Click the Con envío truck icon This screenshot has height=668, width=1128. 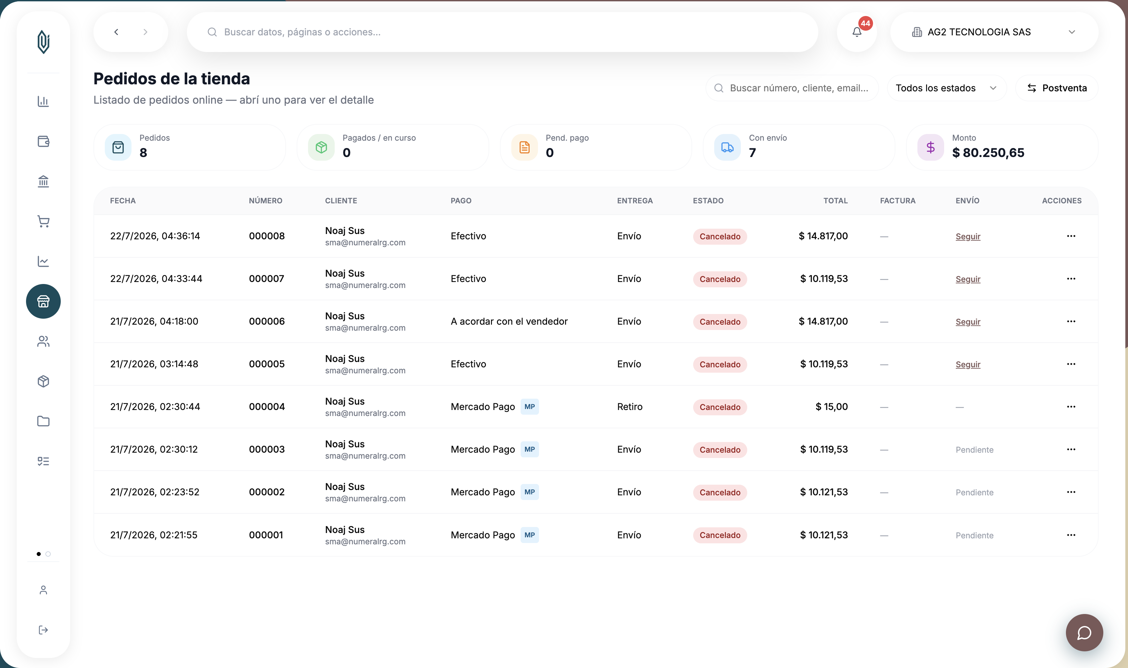coord(728,147)
